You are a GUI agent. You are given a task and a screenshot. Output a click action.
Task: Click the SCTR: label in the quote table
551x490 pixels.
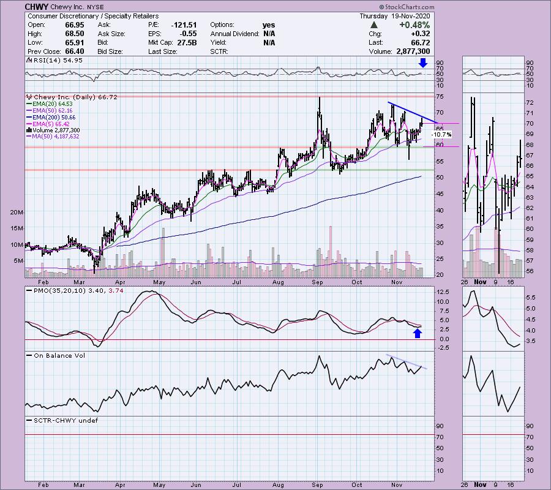219,51
